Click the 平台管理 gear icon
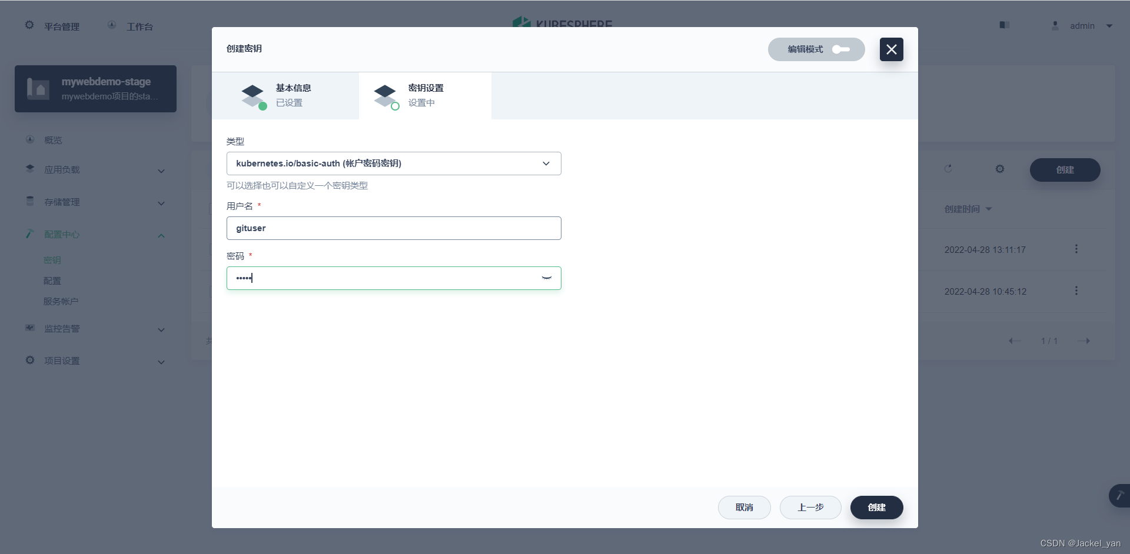 pos(29,25)
